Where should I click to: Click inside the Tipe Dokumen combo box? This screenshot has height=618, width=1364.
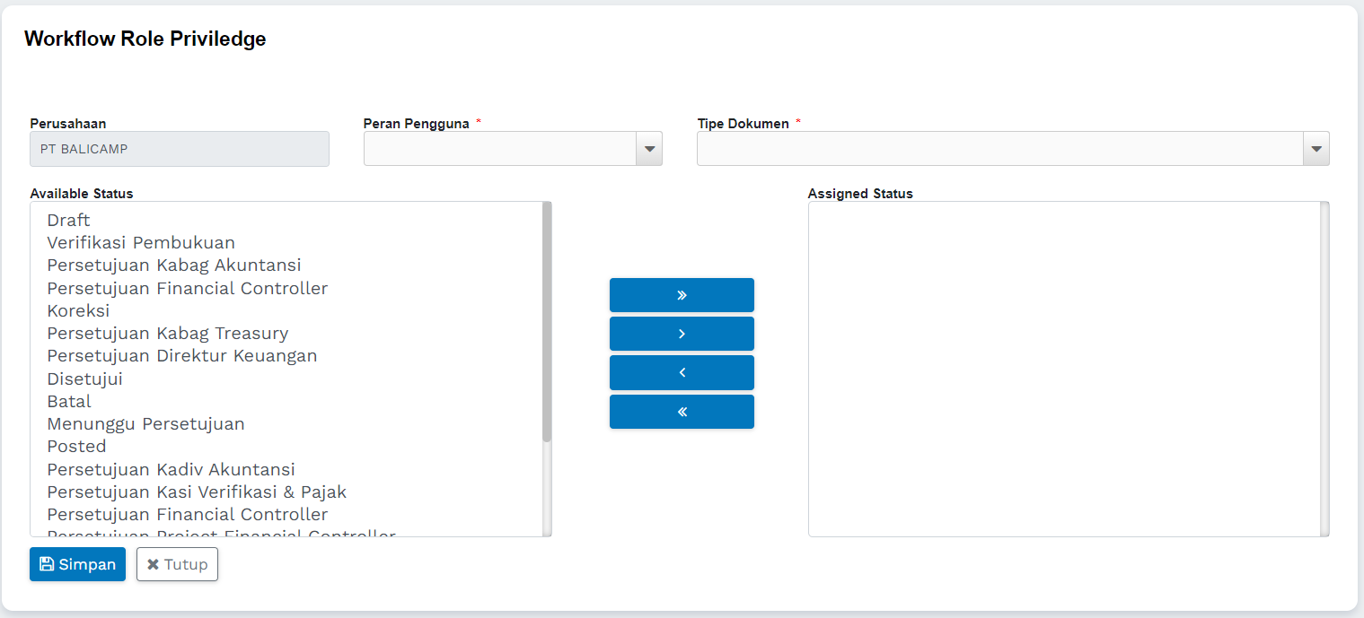coord(999,149)
